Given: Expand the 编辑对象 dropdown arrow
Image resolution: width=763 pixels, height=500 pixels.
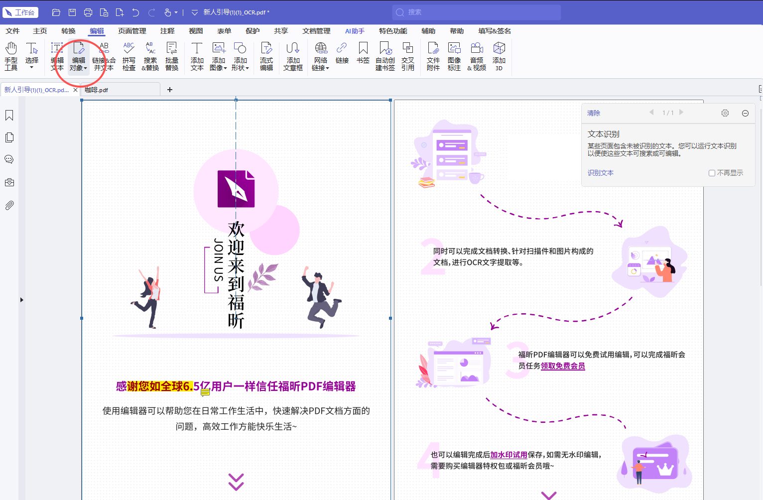Looking at the screenshot, I should tap(86, 68).
